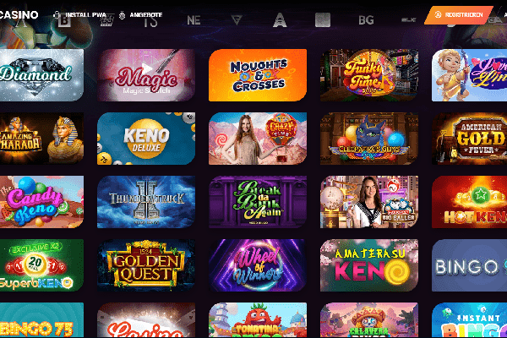Select the BG provider logo
Image resolution: width=507 pixels, height=338 pixels.
point(366,20)
